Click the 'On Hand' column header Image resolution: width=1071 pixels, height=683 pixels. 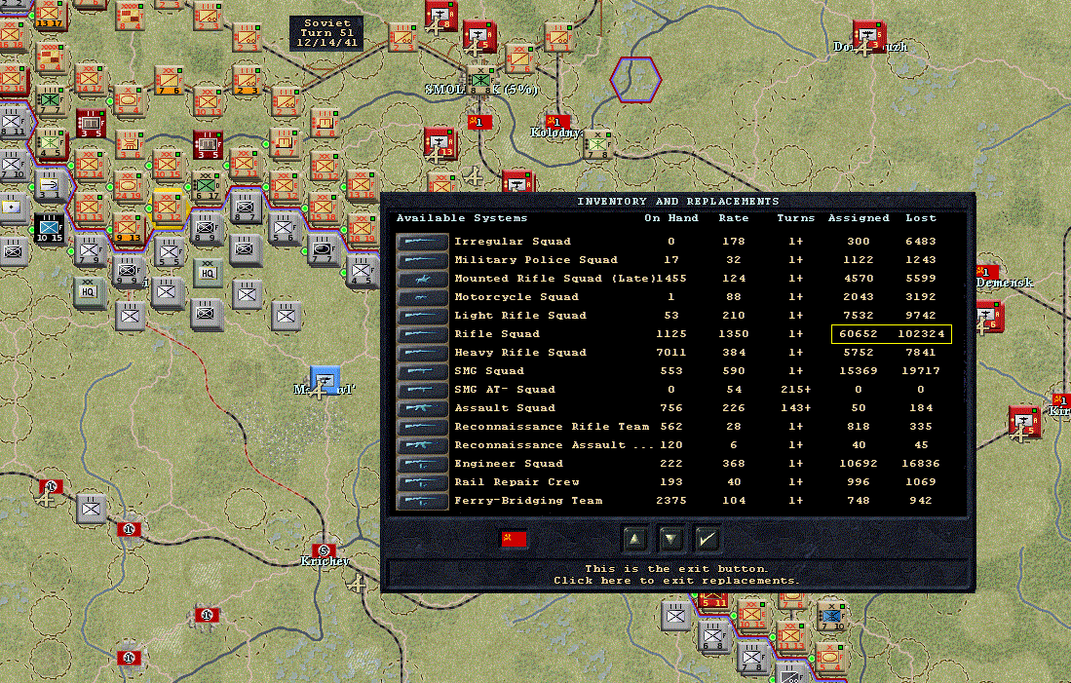pyautogui.click(x=670, y=218)
